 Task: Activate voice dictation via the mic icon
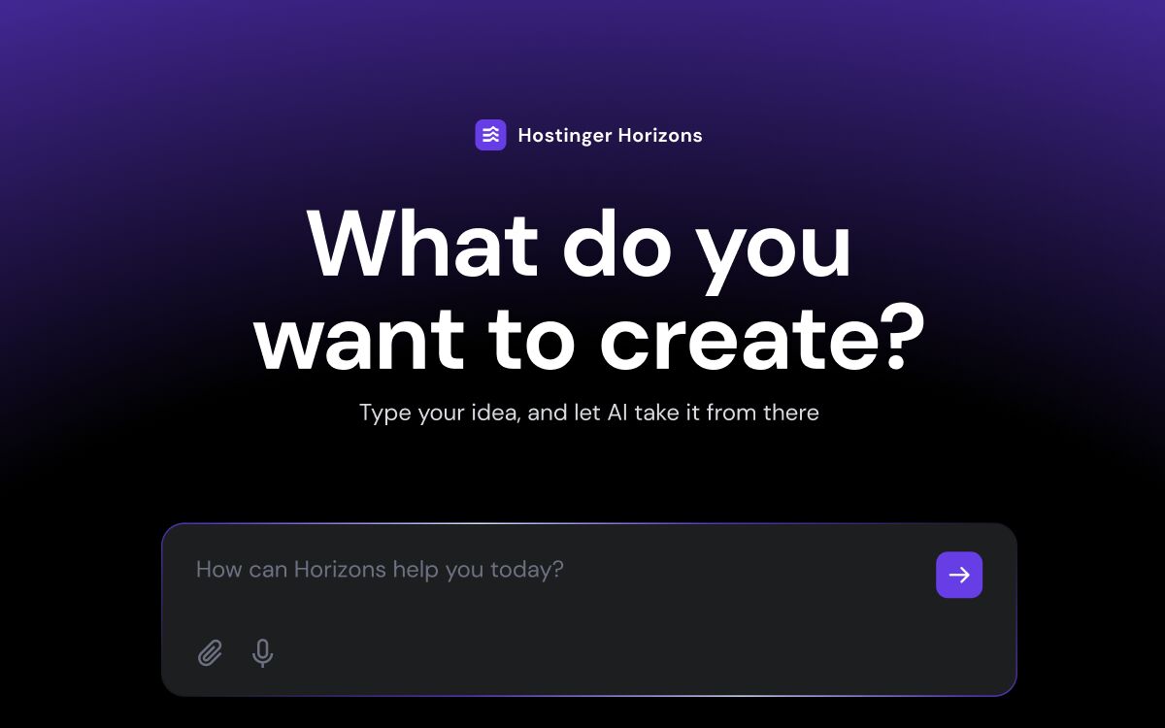pos(262,653)
